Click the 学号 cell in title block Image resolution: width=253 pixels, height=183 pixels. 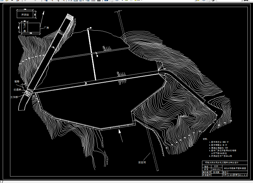tap(206, 169)
